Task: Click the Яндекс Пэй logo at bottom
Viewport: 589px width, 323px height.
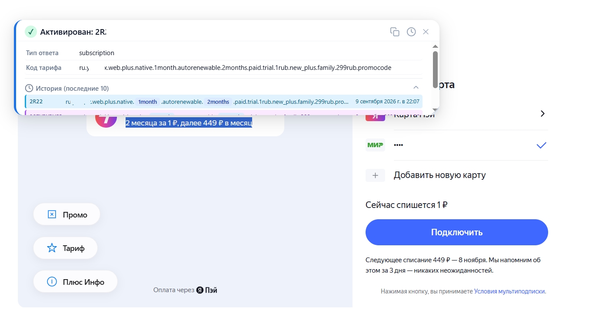Action: [x=206, y=290]
